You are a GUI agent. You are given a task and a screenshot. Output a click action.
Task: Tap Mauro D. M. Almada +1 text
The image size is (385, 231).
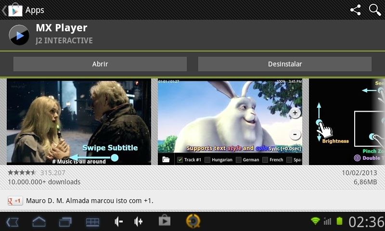90,201
